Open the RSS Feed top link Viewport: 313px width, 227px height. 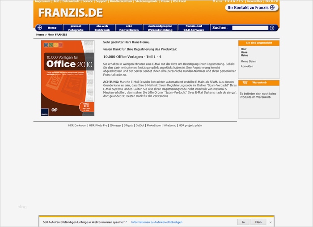(x=179, y=1)
